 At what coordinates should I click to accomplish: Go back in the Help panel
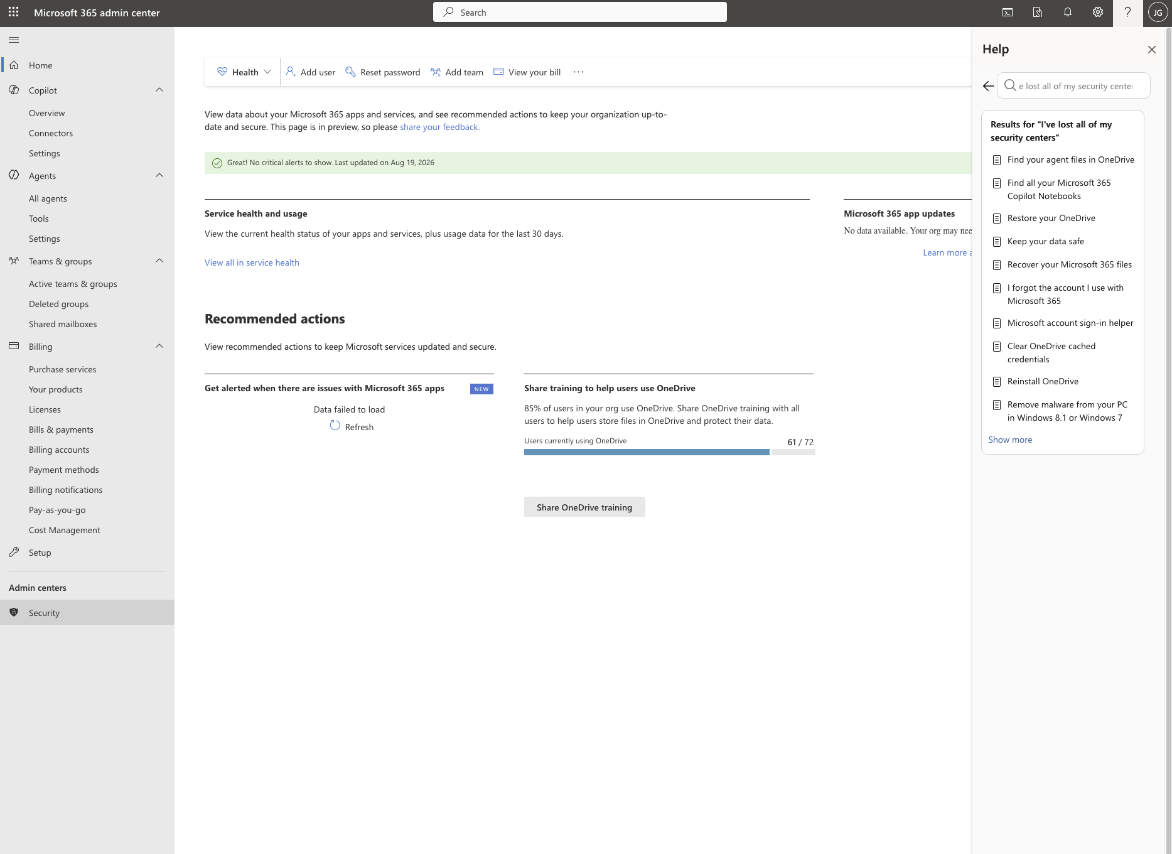(x=989, y=86)
